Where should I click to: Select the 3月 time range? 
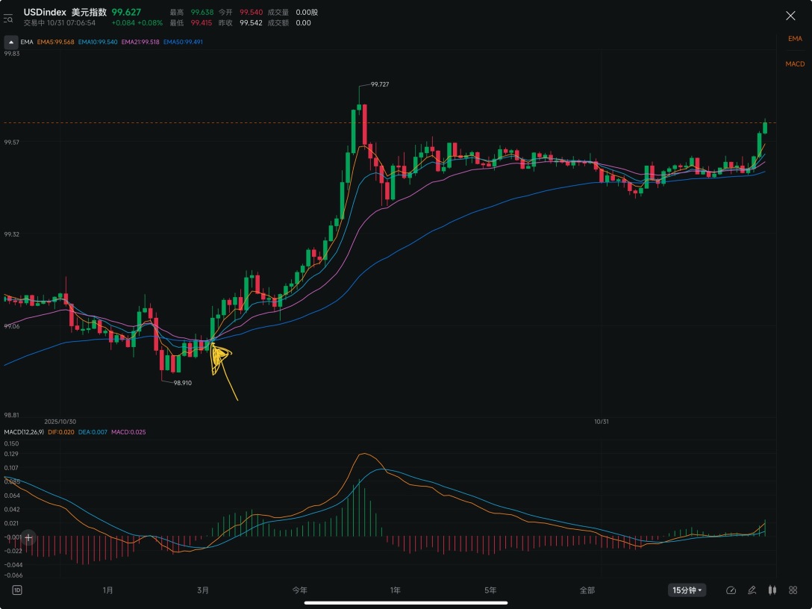pyautogui.click(x=203, y=590)
